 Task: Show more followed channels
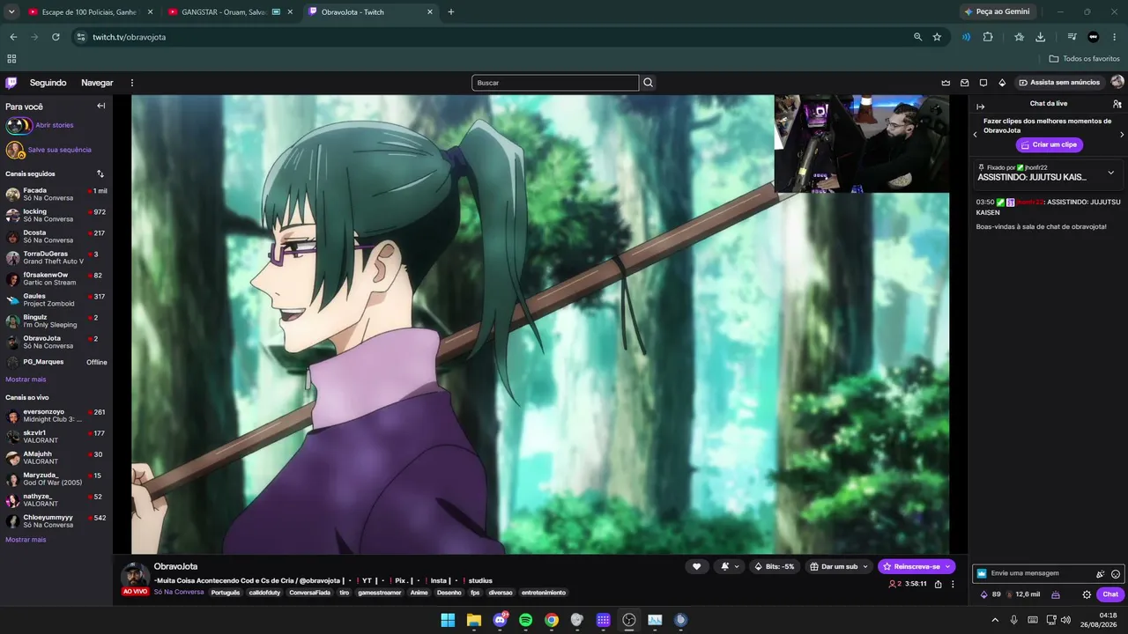click(26, 380)
